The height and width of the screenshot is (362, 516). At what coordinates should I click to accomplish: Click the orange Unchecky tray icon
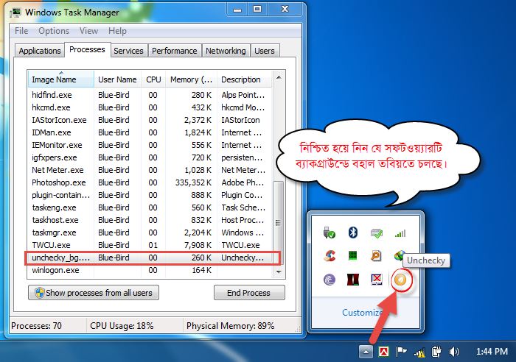400,280
